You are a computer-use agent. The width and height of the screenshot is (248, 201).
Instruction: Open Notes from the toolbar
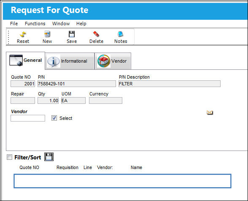(x=121, y=37)
